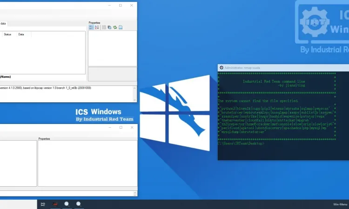Click the lower window's Properties label

(x=44, y=139)
